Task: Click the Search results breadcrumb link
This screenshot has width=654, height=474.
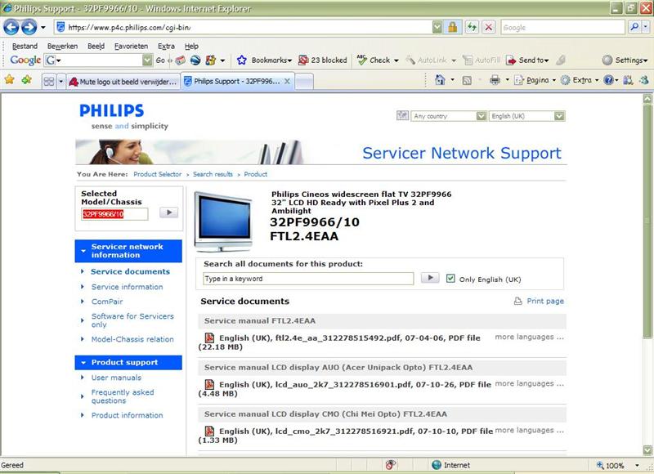Action: [x=213, y=174]
